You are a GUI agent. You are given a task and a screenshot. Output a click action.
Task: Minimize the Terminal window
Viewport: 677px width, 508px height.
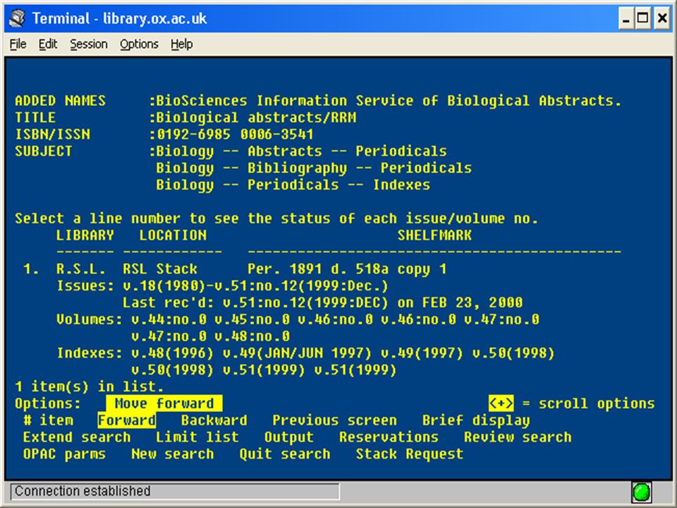(626, 18)
